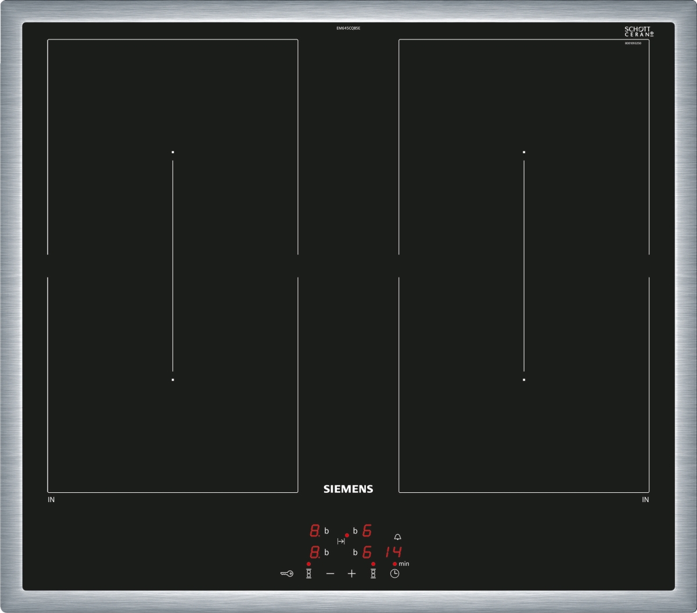Tap the red indicator dot beside min

tap(394, 564)
